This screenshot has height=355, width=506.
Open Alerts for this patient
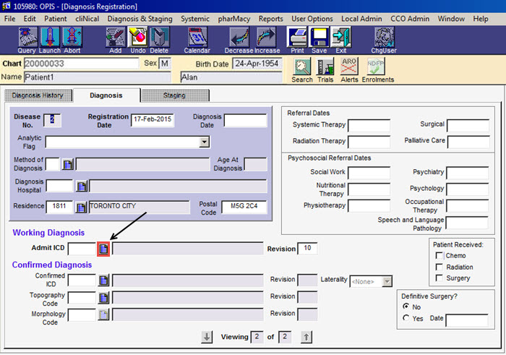click(x=349, y=68)
